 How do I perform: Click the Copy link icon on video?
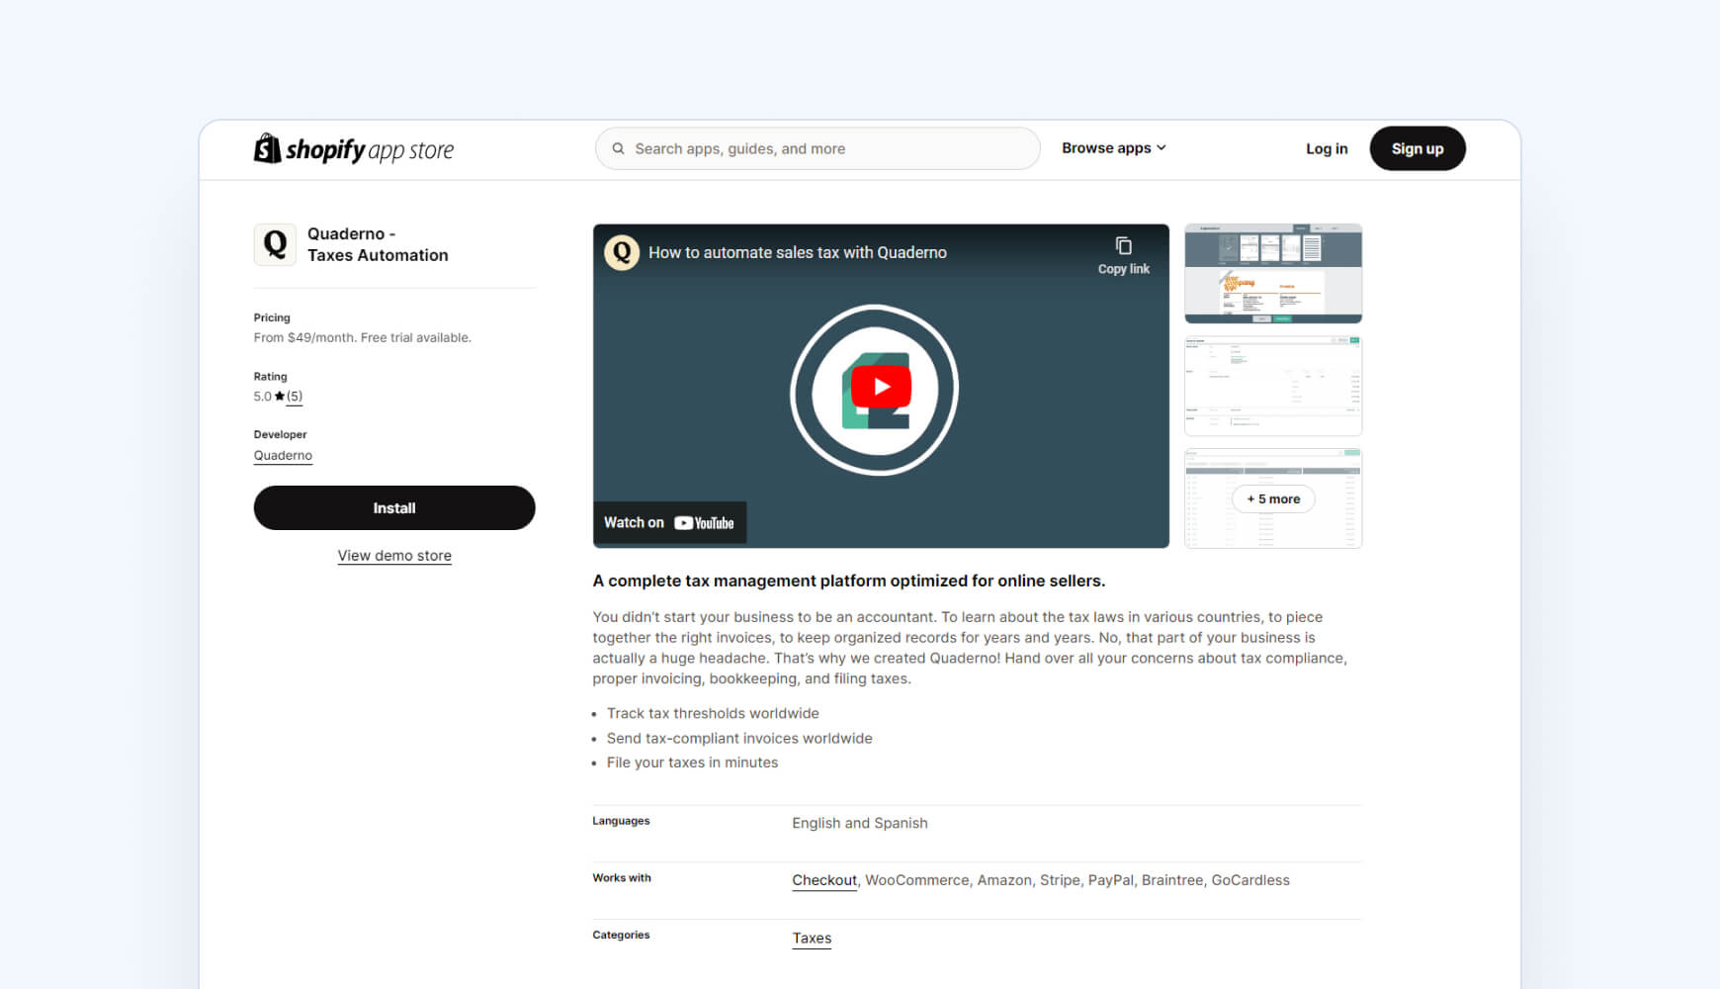click(x=1123, y=246)
